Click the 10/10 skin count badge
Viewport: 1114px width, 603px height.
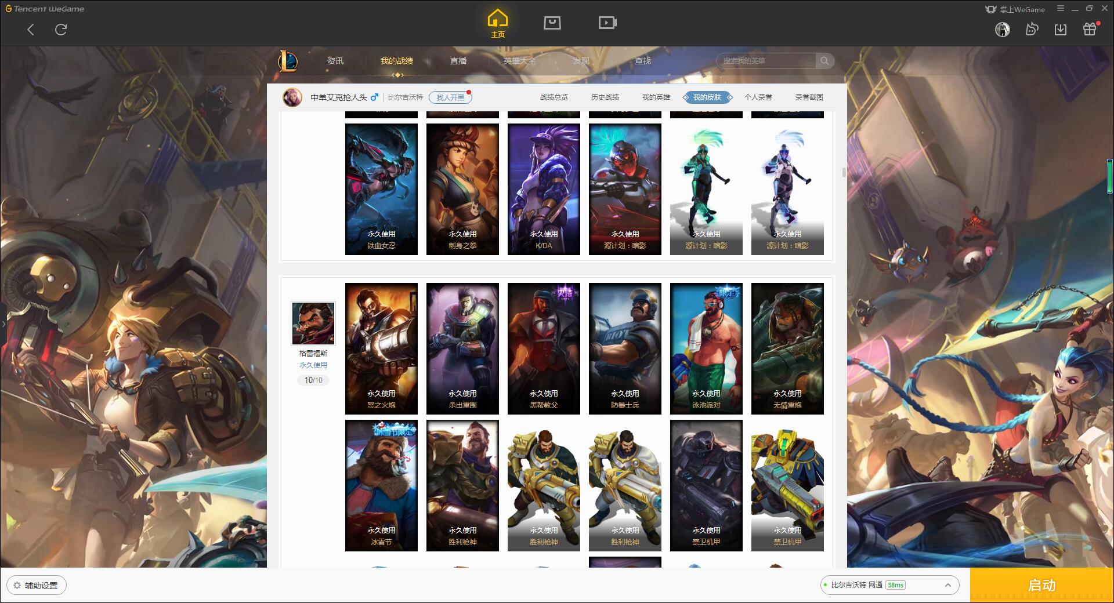(313, 380)
